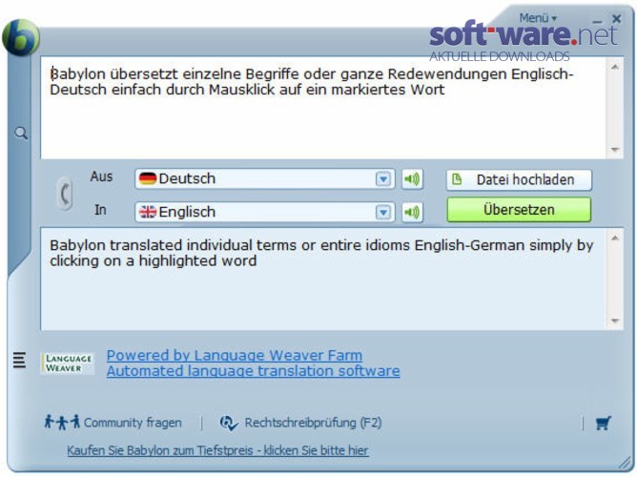This screenshot has height=477, width=637.
Task: Open the three-line list icon in sidebar
Action: point(19,360)
